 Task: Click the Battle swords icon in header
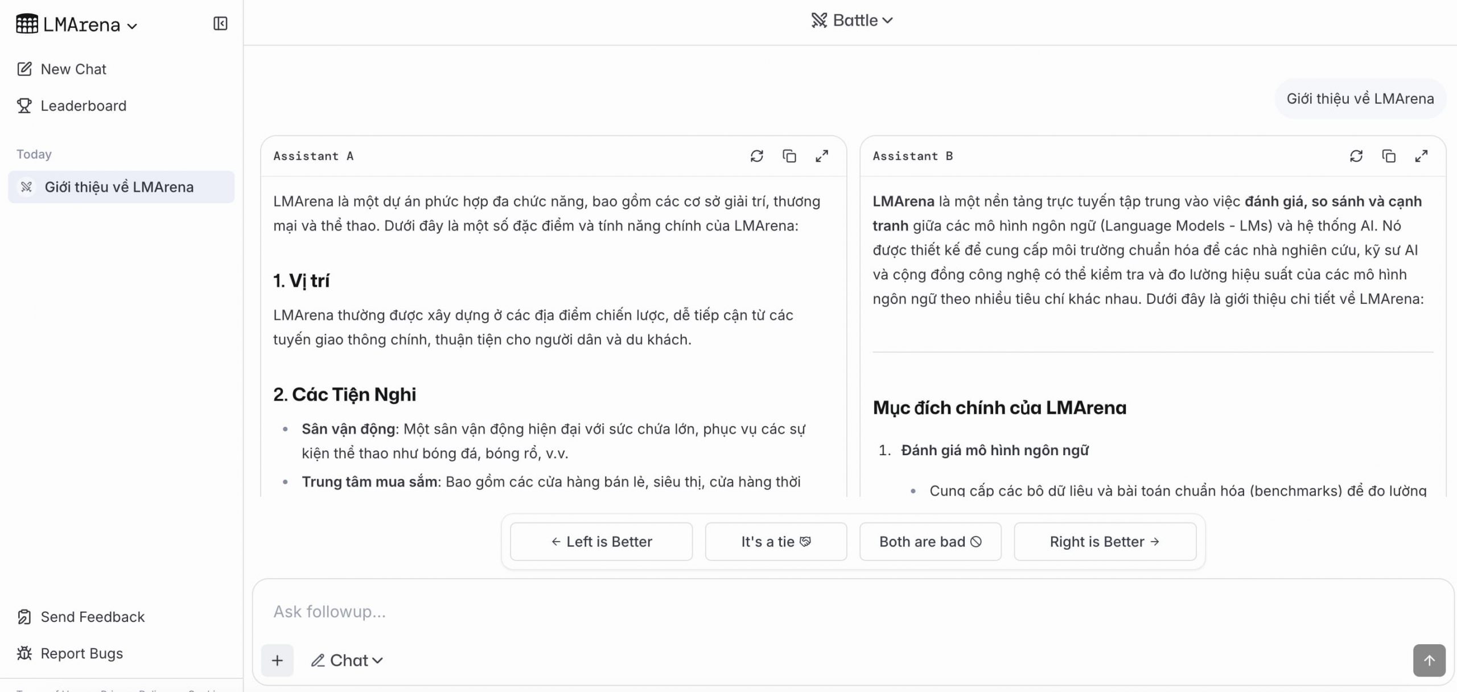tap(819, 20)
